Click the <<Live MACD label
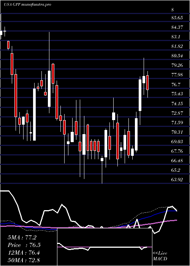 coord(160,256)
